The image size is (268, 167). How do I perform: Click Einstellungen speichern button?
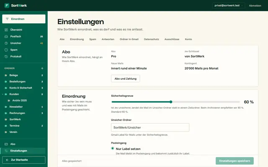(234, 161)
